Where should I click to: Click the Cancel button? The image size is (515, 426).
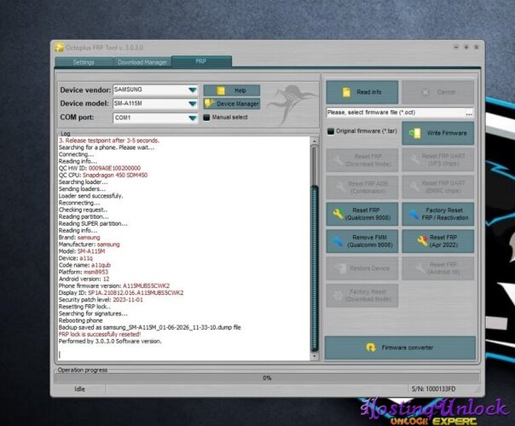coord(437,92)
